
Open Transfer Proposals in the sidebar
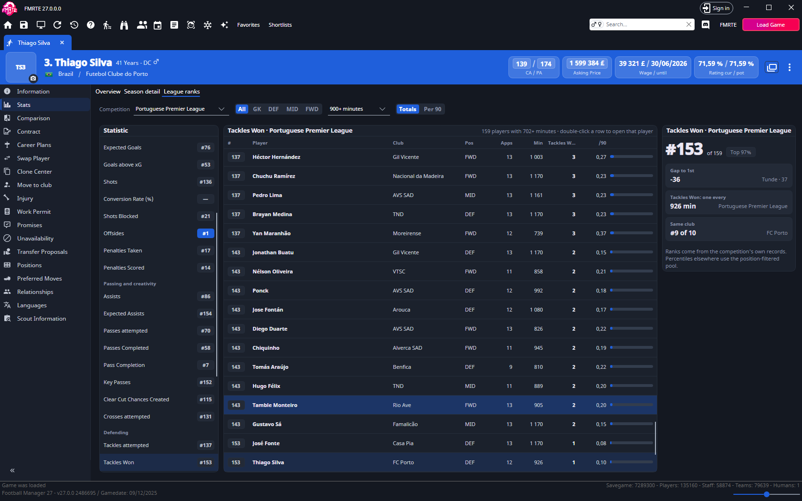pyautogui.click(x=45, y=252)
